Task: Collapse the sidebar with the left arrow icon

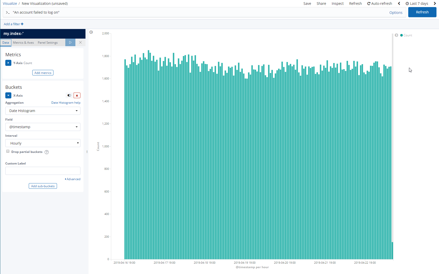Action: tap(91, 32)
